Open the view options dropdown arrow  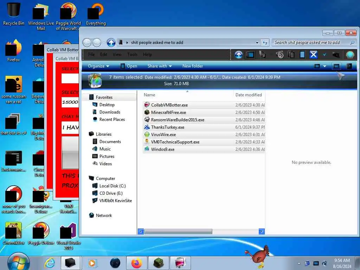coord(324,66)
